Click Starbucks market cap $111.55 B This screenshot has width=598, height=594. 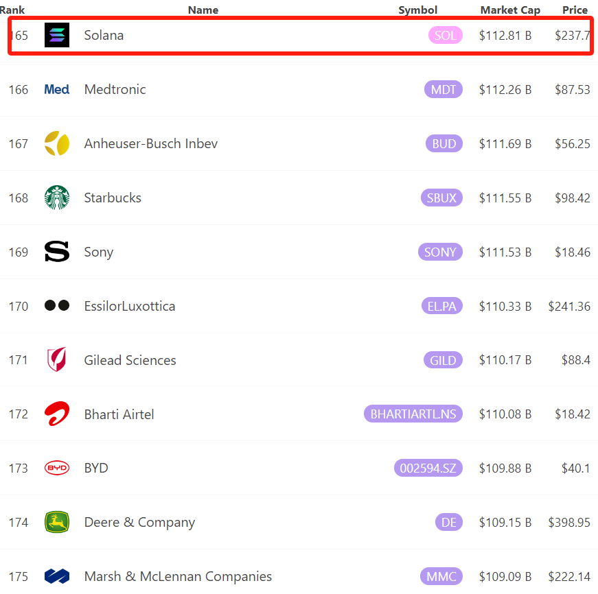tap(505, 198)
